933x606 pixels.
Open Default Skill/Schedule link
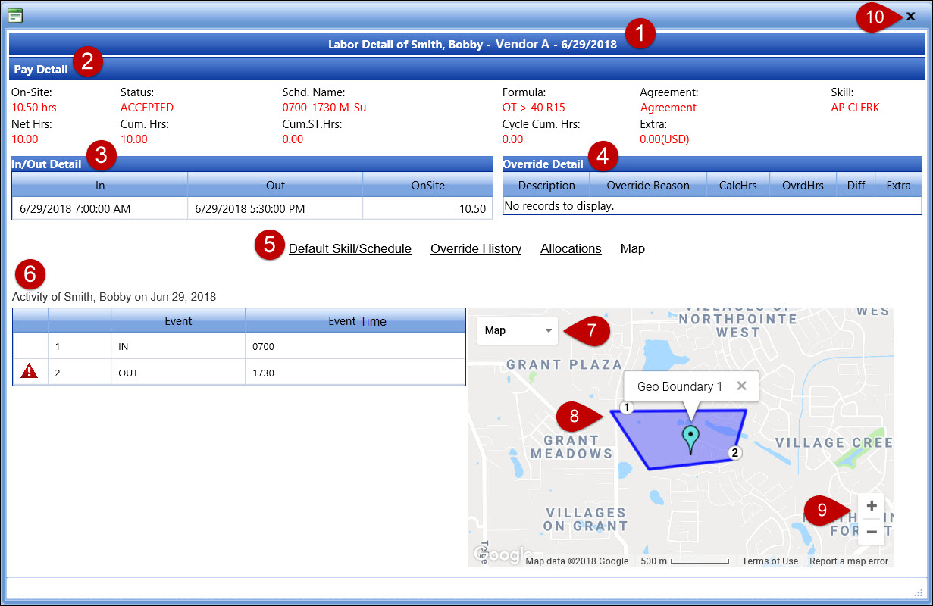349,248
